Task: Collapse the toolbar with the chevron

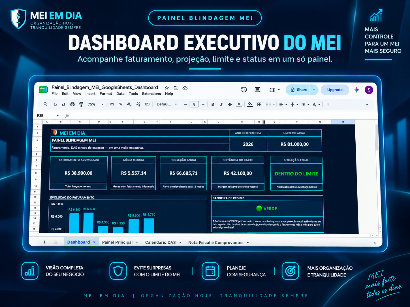Action: (367, 104)
